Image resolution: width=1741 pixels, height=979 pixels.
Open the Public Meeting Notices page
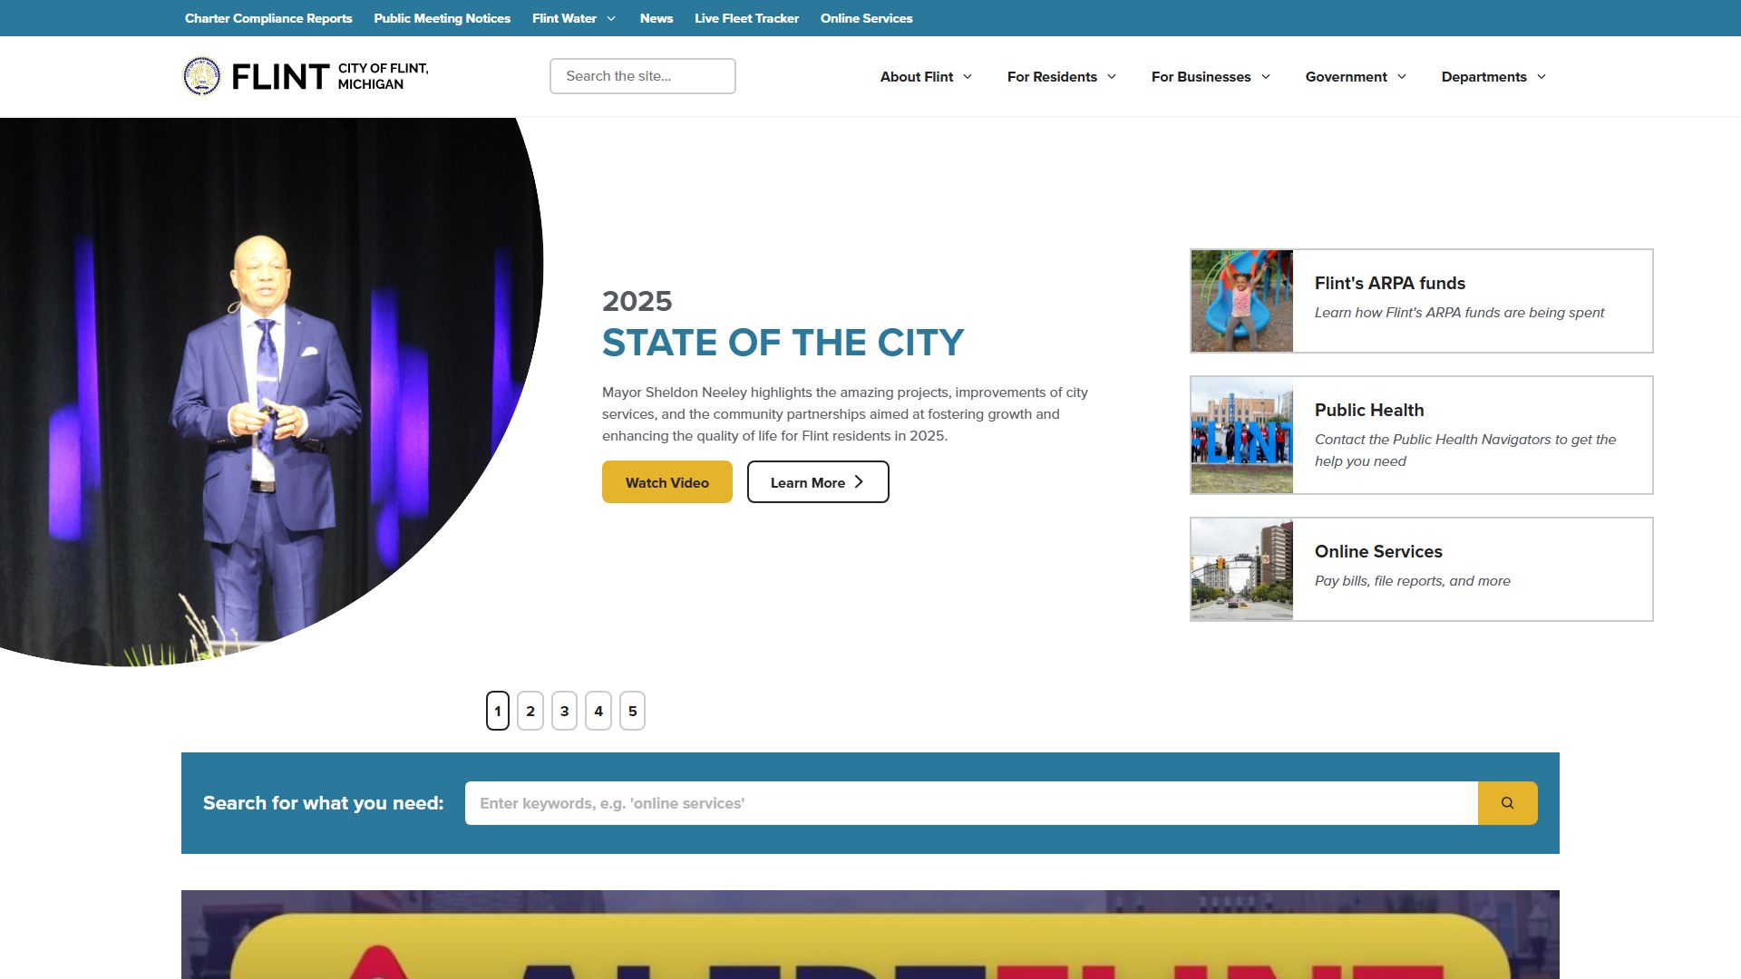click(x=442, y=18)
